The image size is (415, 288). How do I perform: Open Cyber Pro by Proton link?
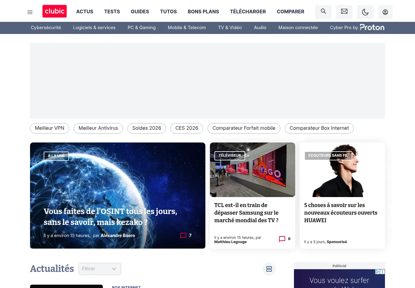tap(357, 28)
